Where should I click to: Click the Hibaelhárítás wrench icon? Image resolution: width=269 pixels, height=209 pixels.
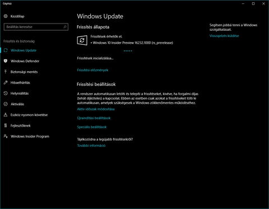point(6,82)
